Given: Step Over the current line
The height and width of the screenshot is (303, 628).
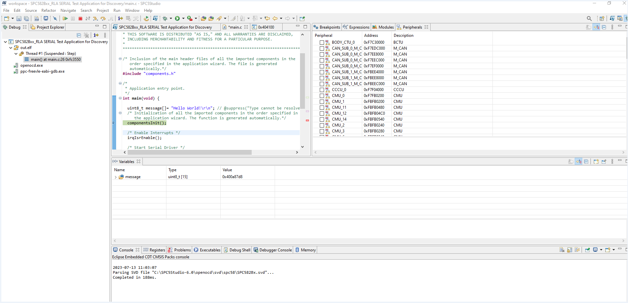Looking at the screenshot, I should point(103,19).
